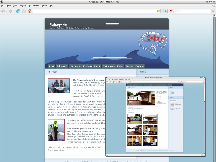Open the Tools menu in the main window
216x162 pixels.
[44, 6]
